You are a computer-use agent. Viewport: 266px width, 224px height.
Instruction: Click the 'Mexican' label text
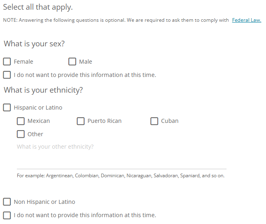pos(39,121)
